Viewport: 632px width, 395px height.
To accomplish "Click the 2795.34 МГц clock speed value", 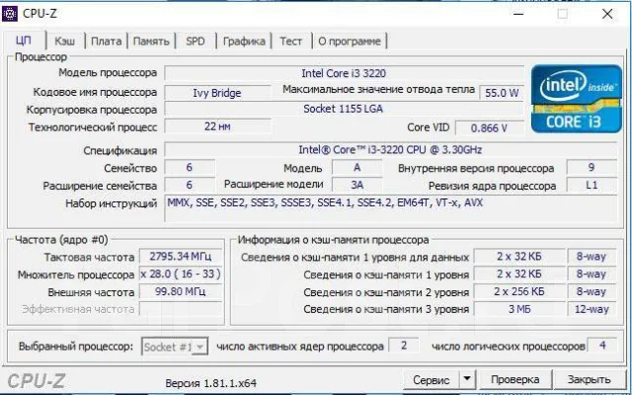I will pos(180,257).
